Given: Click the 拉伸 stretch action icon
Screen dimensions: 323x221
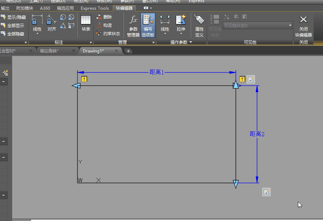Looking at the screenshot, I should pos(181,20).
